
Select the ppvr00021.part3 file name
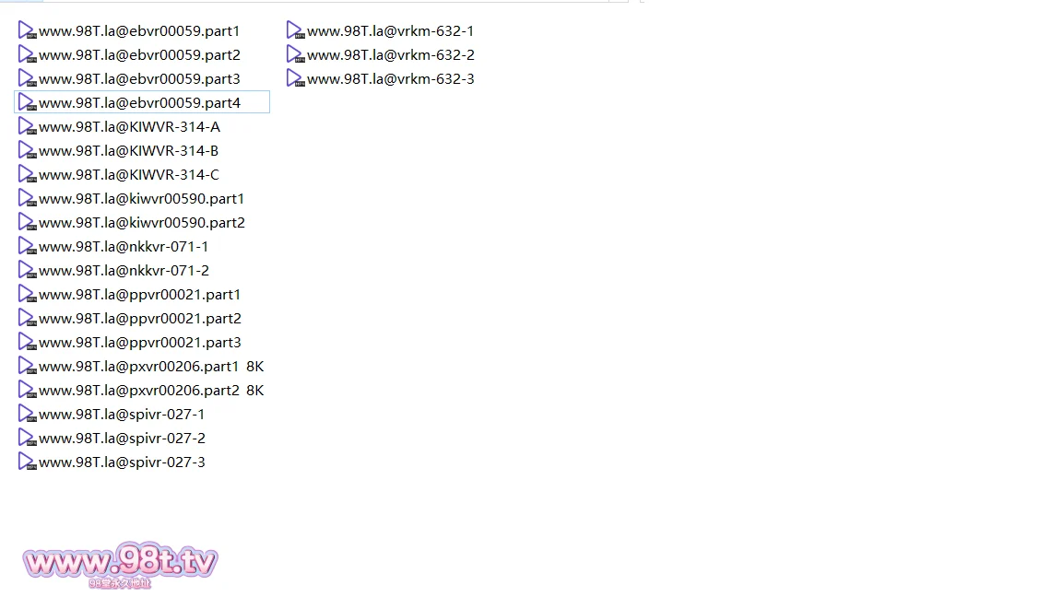[139, 343]
